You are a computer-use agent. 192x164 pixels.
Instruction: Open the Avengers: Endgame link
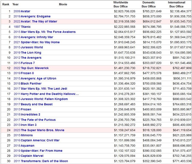click(x=36, y=16)
